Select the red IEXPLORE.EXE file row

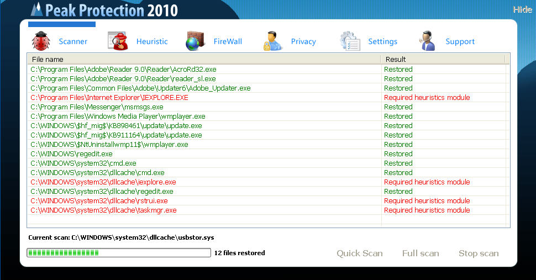tap(269, 98)
